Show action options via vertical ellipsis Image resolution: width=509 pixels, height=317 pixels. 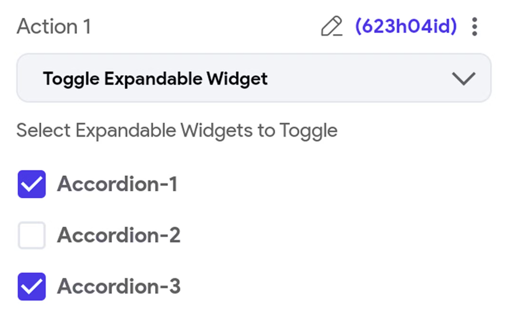click(474, 27)
